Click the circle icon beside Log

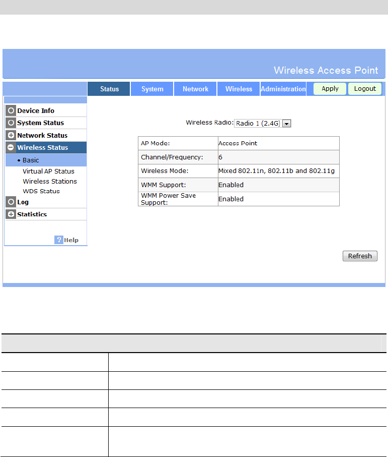coord(11,202)
